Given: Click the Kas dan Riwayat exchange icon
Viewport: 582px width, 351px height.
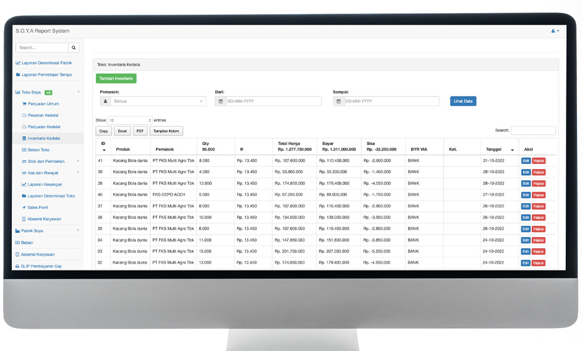Looking at the screenshot, I should pos(24,173).
